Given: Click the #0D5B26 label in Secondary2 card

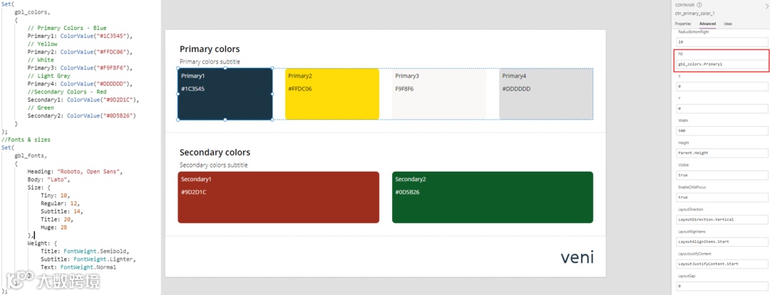Looking at the screenshot, I should tap(408, 192).
